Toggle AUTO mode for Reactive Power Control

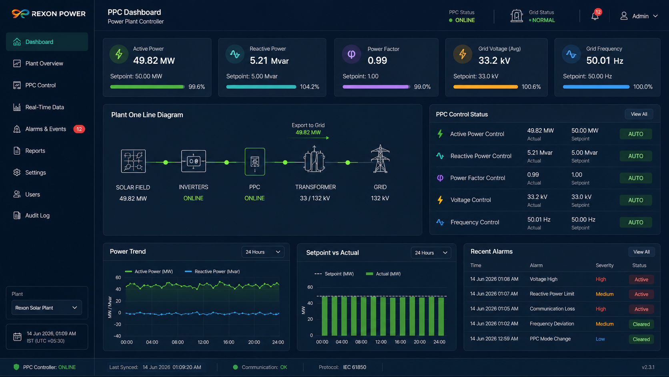[x=636, y=156]
